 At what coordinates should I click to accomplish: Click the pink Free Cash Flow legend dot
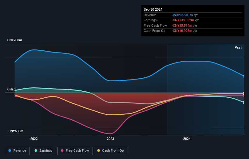pos(62,151)
